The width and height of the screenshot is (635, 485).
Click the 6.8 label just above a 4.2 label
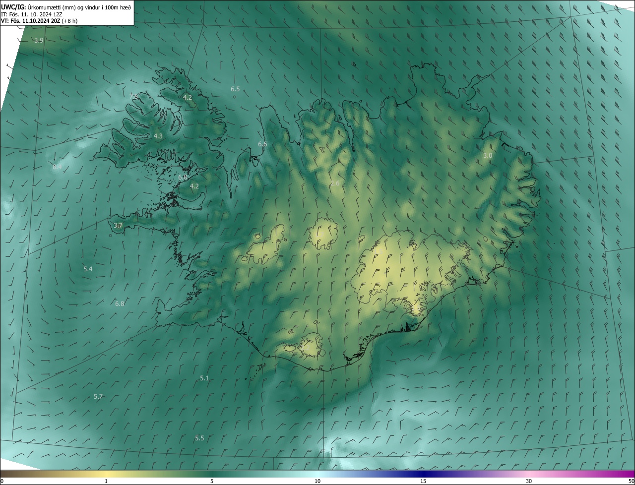[x=183, y=177]
